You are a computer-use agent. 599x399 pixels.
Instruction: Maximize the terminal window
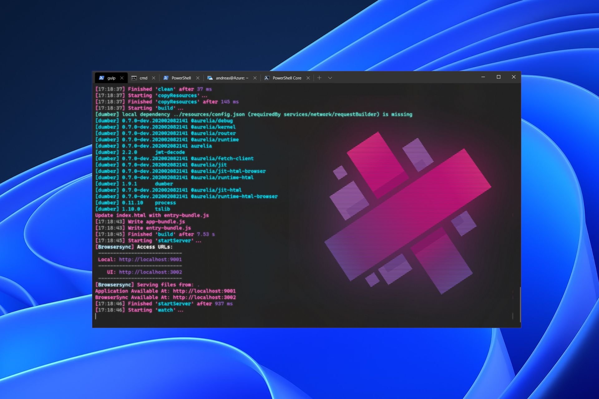coord(499,77)
